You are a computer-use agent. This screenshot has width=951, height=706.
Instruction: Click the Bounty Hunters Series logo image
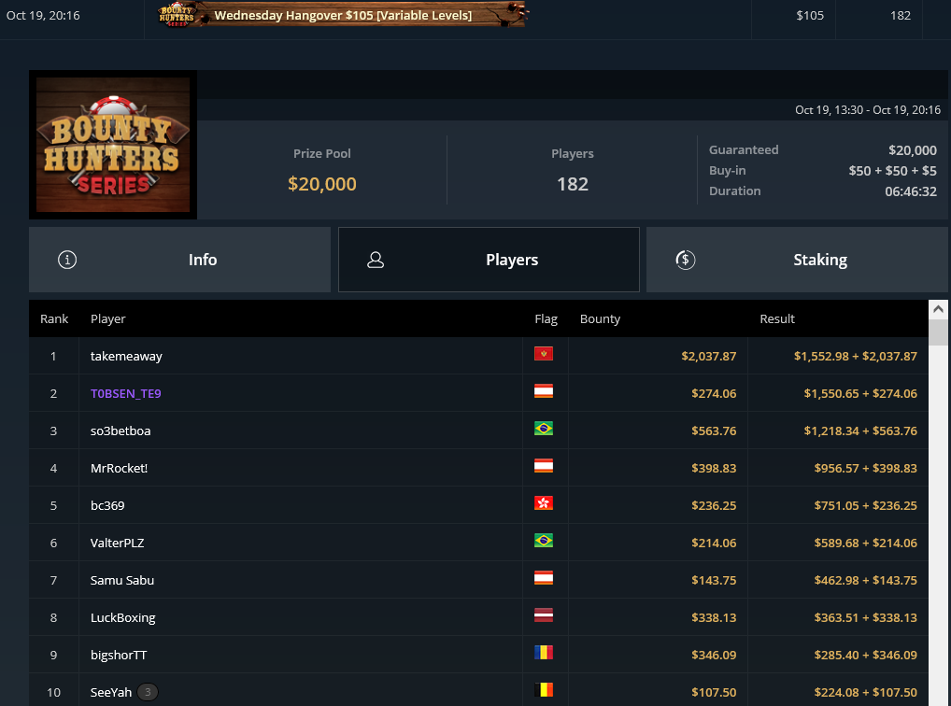click(113, 145)
